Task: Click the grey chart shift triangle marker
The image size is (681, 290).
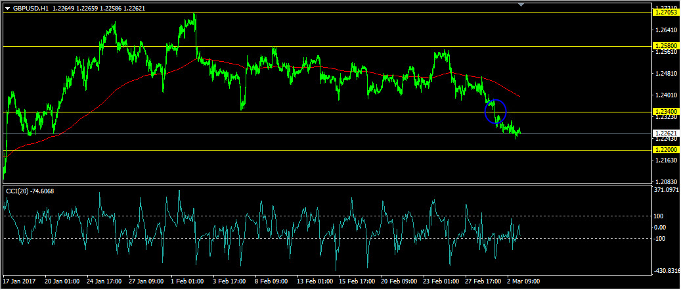Action: tap(521, 5)
